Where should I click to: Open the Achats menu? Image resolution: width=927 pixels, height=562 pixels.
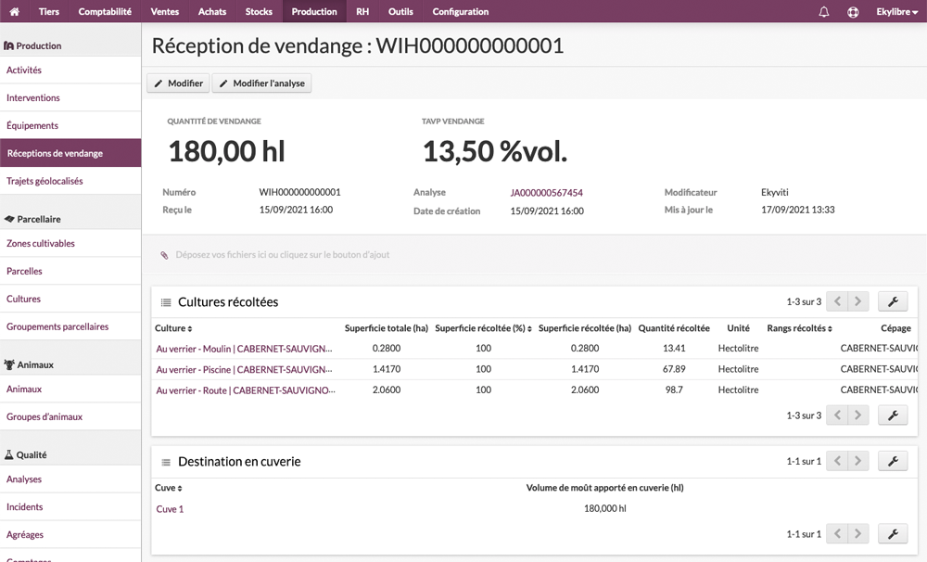tap(212, 11)
